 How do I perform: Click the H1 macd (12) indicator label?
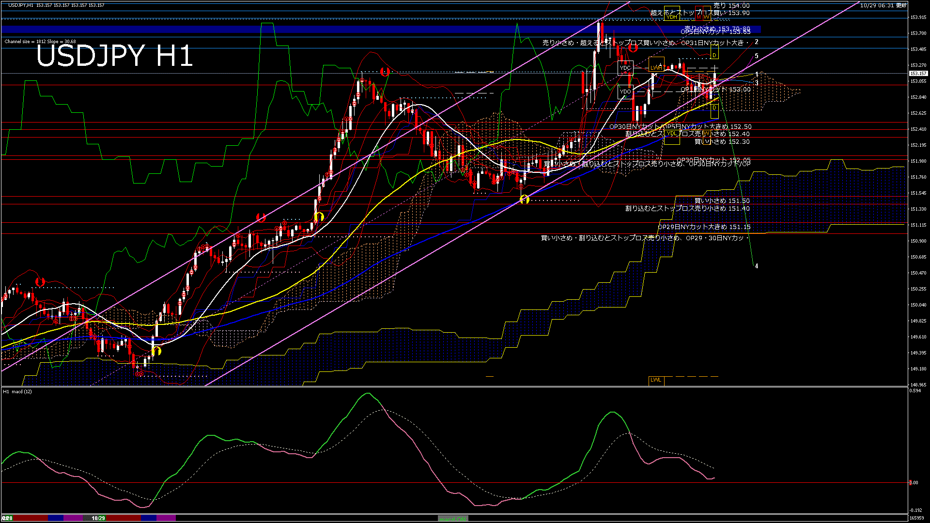[x=17, y=391]
